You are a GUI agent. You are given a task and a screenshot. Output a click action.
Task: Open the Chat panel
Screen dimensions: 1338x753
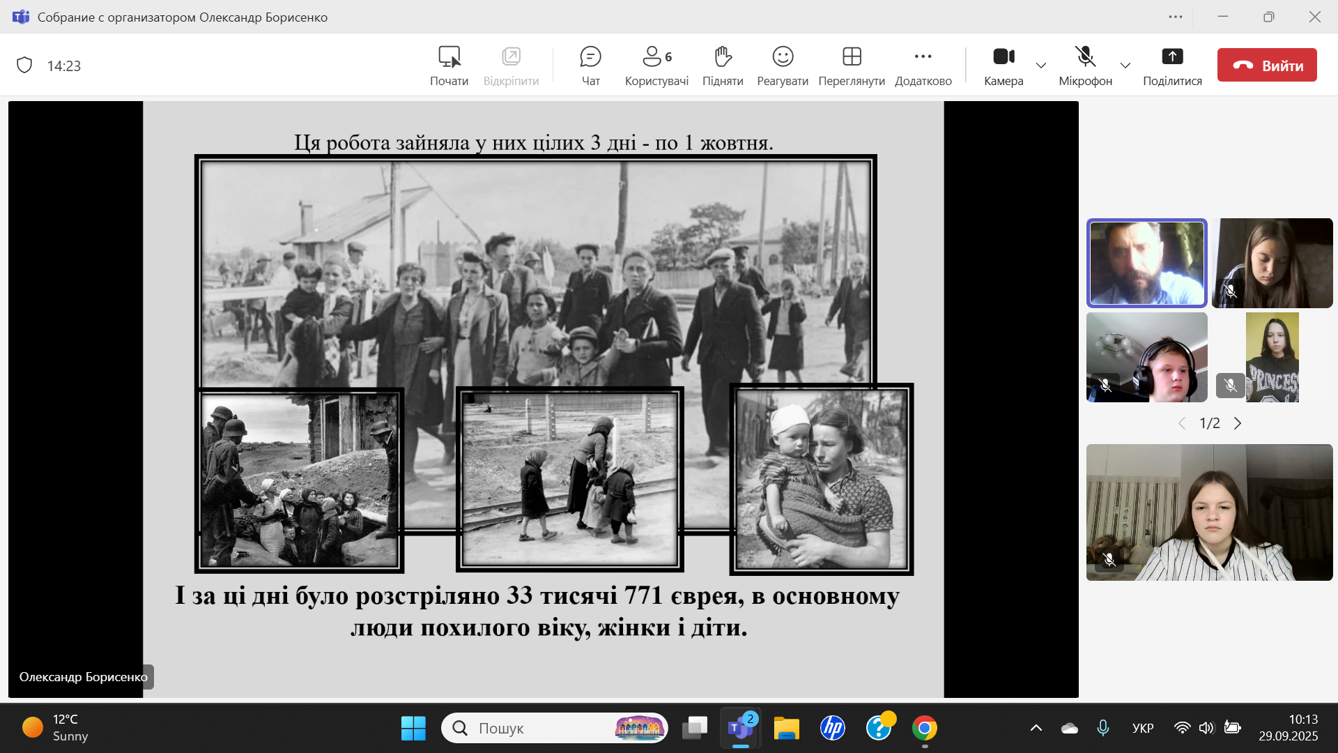click(x=590, y=66)
